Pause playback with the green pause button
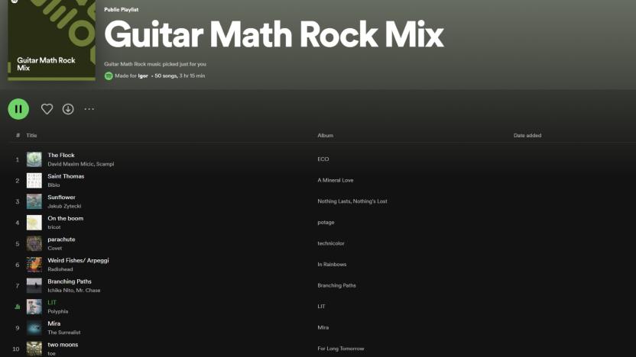The height and width of the screenshot is (357, 636). tap(18, 109)
